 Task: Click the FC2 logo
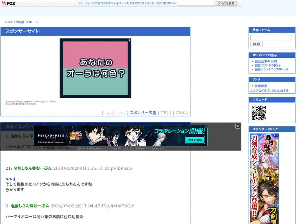8,3
